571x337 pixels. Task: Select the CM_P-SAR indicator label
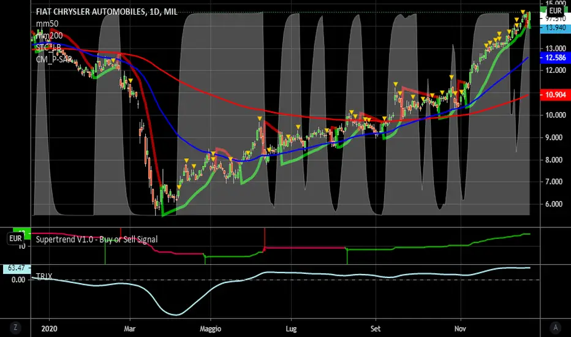(54, 59)
